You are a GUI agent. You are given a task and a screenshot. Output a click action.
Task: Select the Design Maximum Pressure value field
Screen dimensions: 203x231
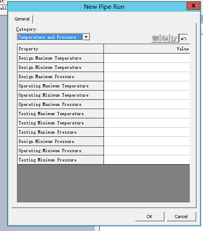147,76
